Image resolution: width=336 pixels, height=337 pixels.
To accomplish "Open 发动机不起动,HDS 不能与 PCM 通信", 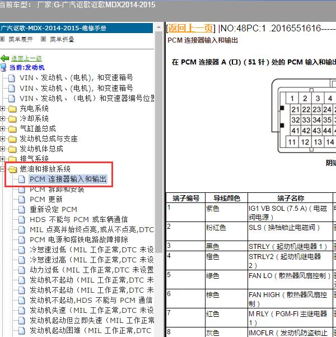I will [x=91, y=300].
